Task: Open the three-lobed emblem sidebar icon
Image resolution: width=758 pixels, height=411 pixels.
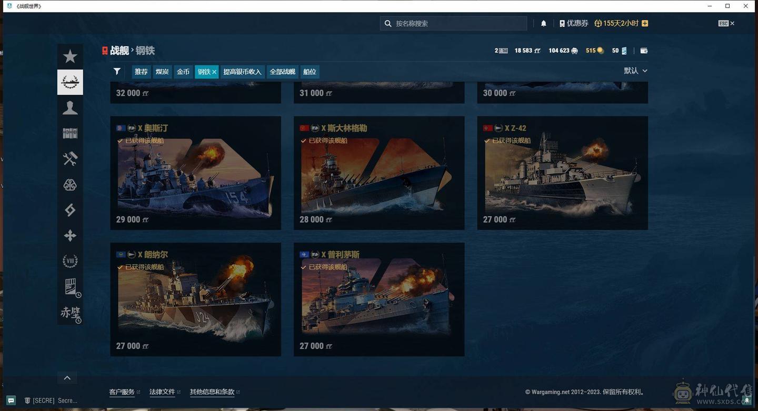Action: coord(70,185)
